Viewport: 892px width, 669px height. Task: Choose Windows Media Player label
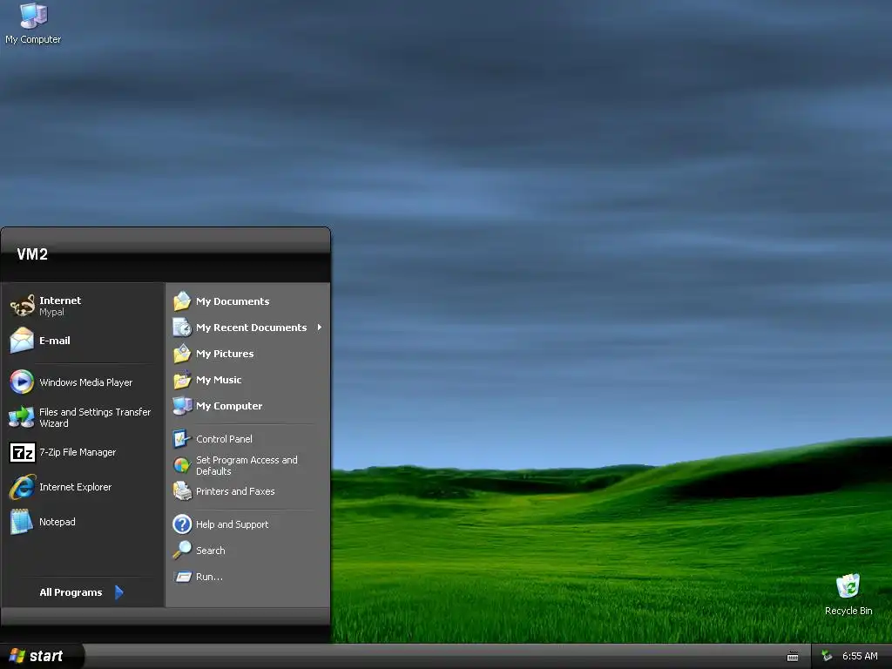coord(85,382)
